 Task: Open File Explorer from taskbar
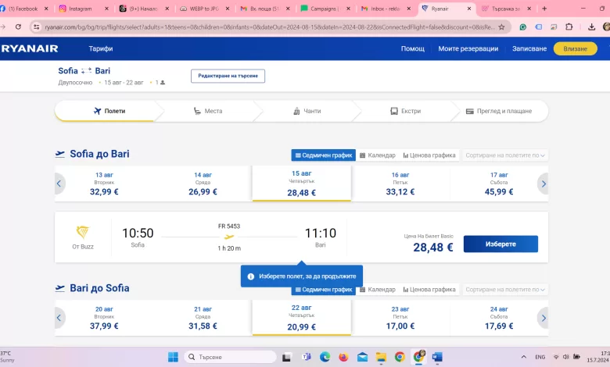point(381,357)
